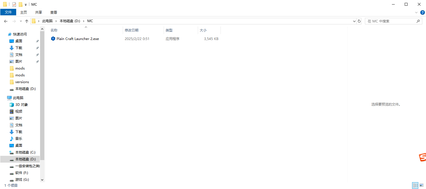
Task: Click the Sogou input method icon
Action: (x=422, y=157)
